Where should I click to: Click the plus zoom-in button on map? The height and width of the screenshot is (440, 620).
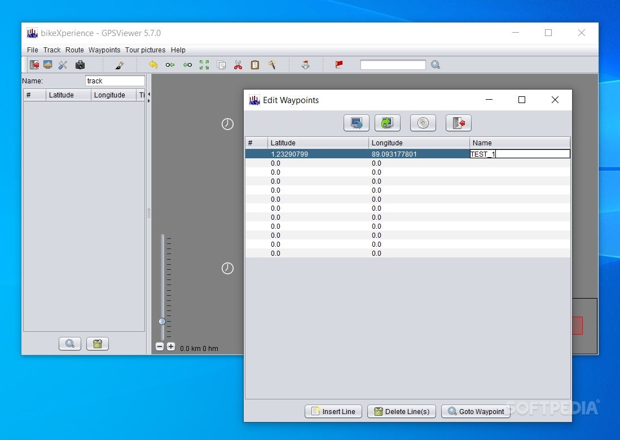[x=171, y=347]
